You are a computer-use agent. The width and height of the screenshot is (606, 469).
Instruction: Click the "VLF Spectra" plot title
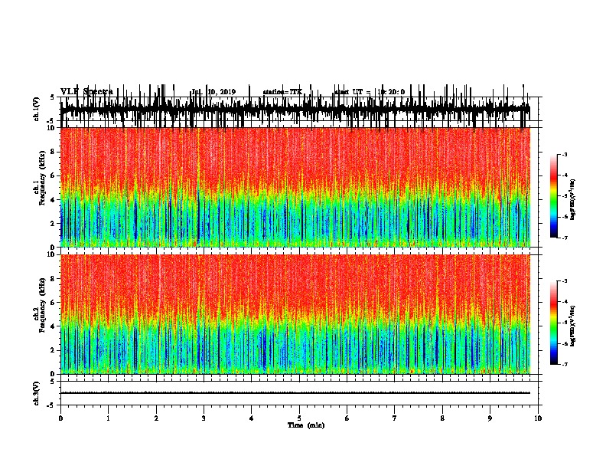pyautogui.click(x=86, y=91)
